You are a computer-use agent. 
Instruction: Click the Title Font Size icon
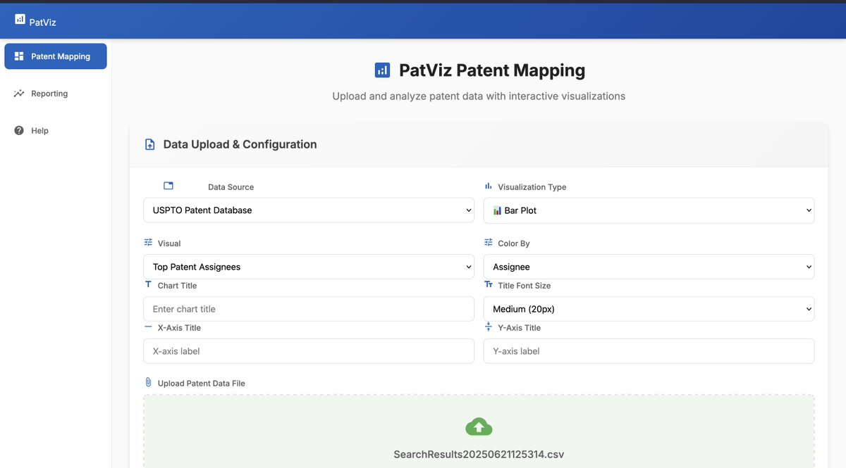pyautogui.click(x=489, y=284)
